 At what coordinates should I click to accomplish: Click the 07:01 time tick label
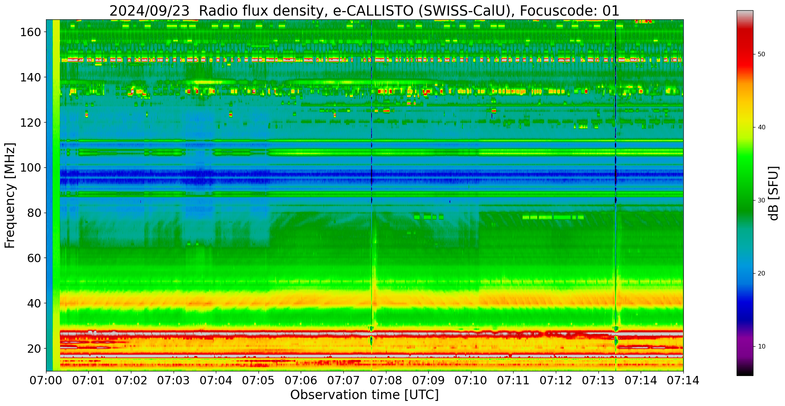pos(89,380)
